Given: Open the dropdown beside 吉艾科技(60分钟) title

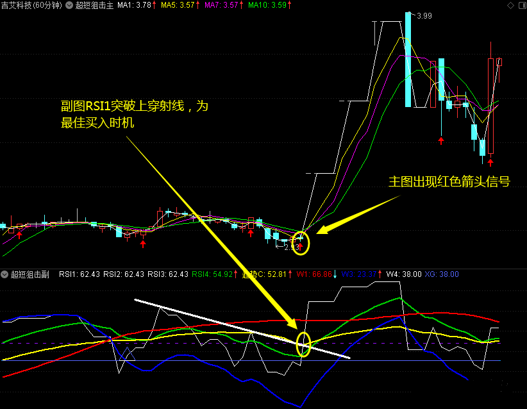Looking at the screenshot, I should click(x=69, y=5).
